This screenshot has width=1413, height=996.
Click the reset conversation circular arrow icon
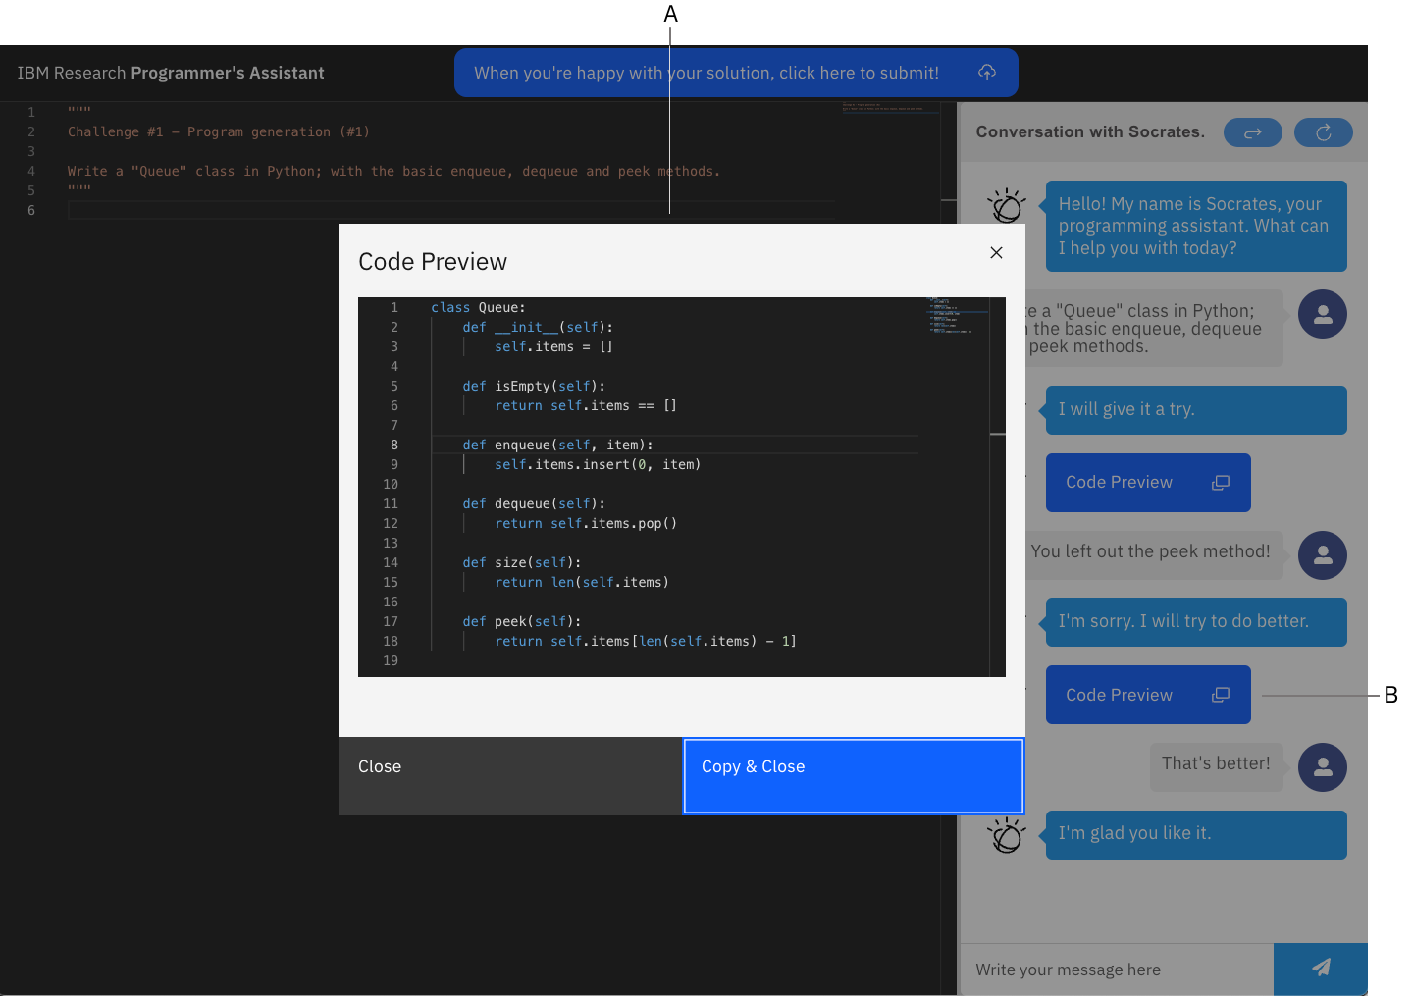[1323, 132]
